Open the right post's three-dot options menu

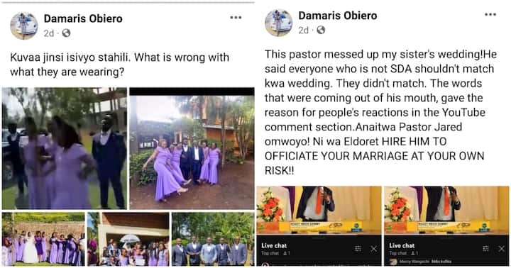[490, 15]
